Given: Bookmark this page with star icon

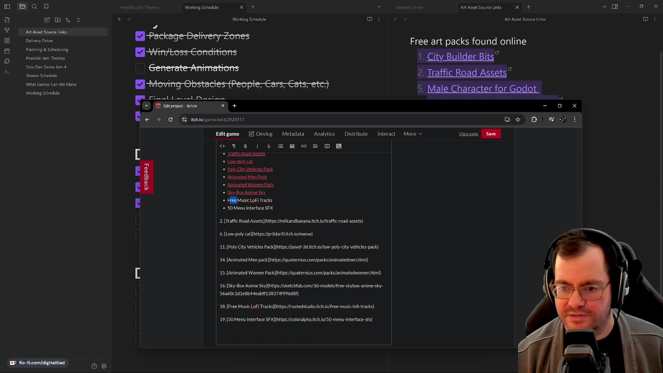Looking at the screenshot, I should pos(518,119).
